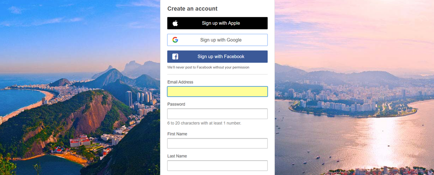
Task: Click the 'Last Name' field label
Action: pos(177,156)
